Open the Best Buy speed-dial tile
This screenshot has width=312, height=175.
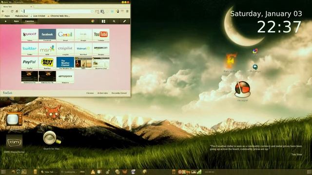tap(47, 63)
